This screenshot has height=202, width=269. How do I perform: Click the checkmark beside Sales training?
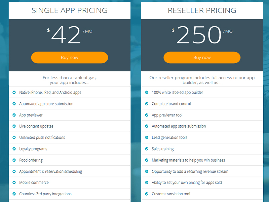point(146,148)
